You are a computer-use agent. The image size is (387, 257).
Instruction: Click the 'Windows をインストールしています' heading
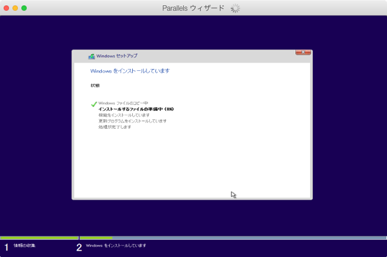pyautogui.click(x=130, y=71)
